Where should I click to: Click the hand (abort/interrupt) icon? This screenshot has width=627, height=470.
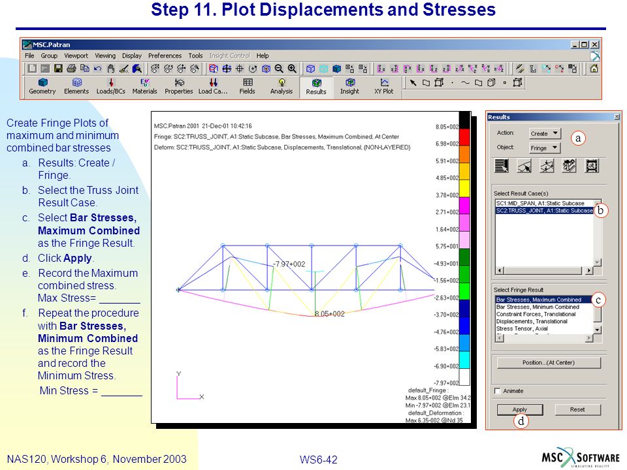coord(111,69)
